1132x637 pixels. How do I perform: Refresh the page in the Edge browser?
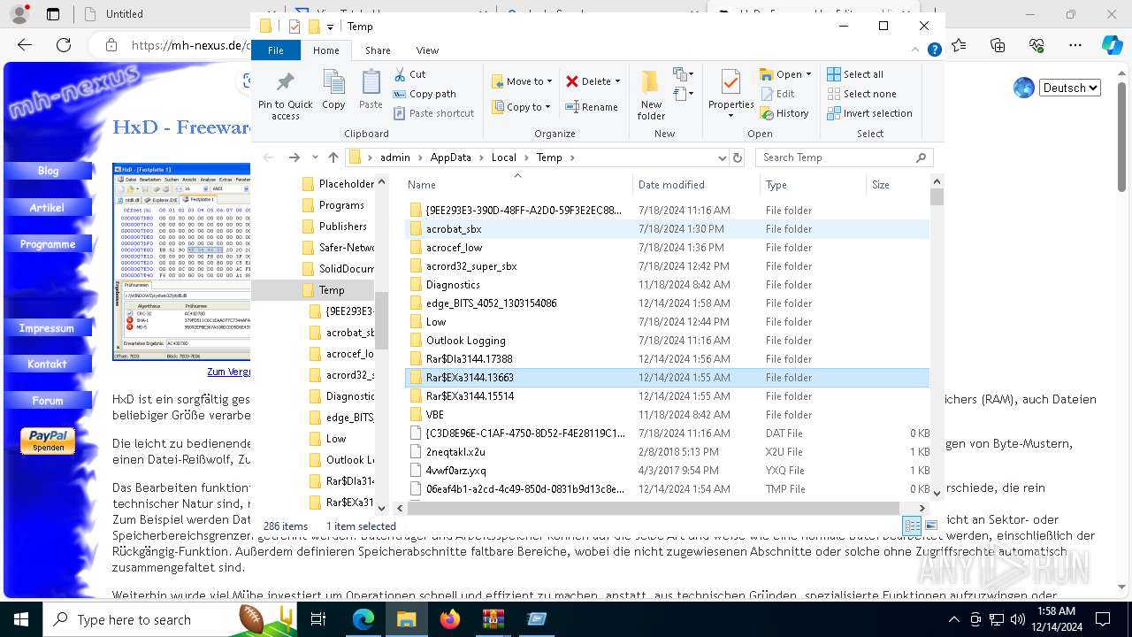click(64, 45)
